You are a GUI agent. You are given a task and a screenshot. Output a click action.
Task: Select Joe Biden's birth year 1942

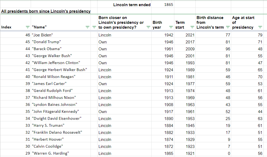click(163, 35)
